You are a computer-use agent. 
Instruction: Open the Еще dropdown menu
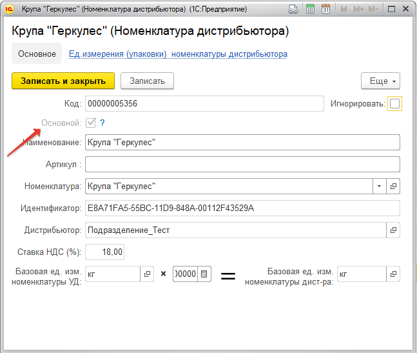pyautogui.click(x=380, y=81)
